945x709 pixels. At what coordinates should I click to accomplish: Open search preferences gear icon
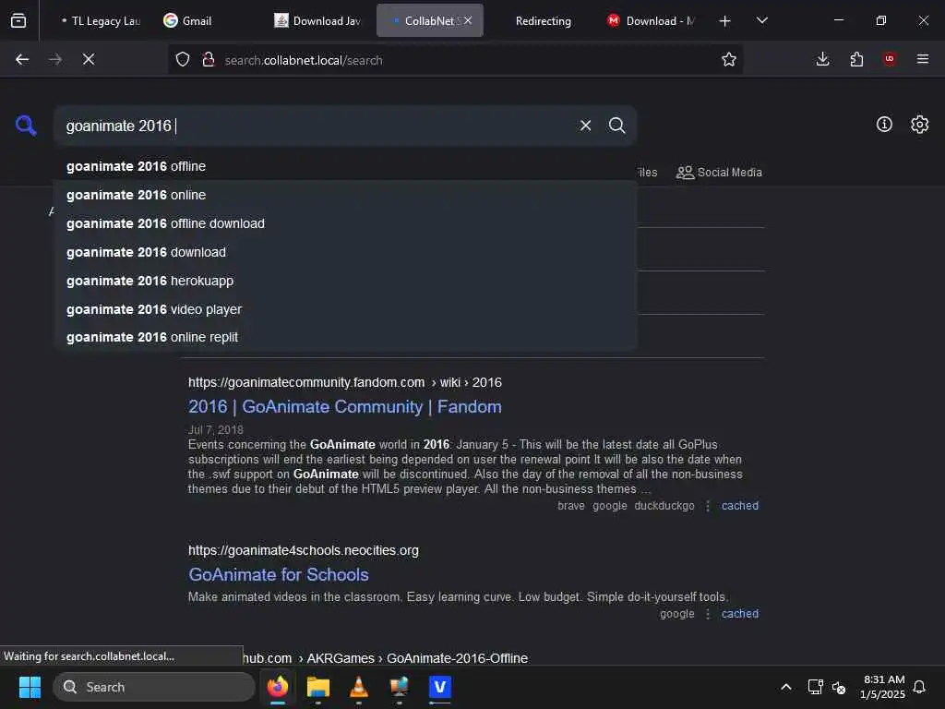[919, 125]
